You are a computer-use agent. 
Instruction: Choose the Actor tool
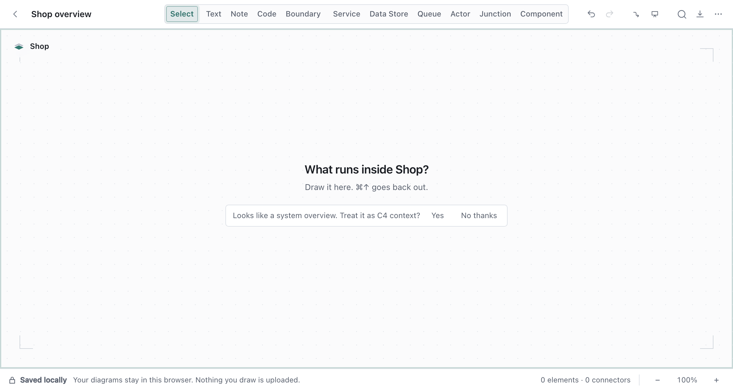coord(460,14)
